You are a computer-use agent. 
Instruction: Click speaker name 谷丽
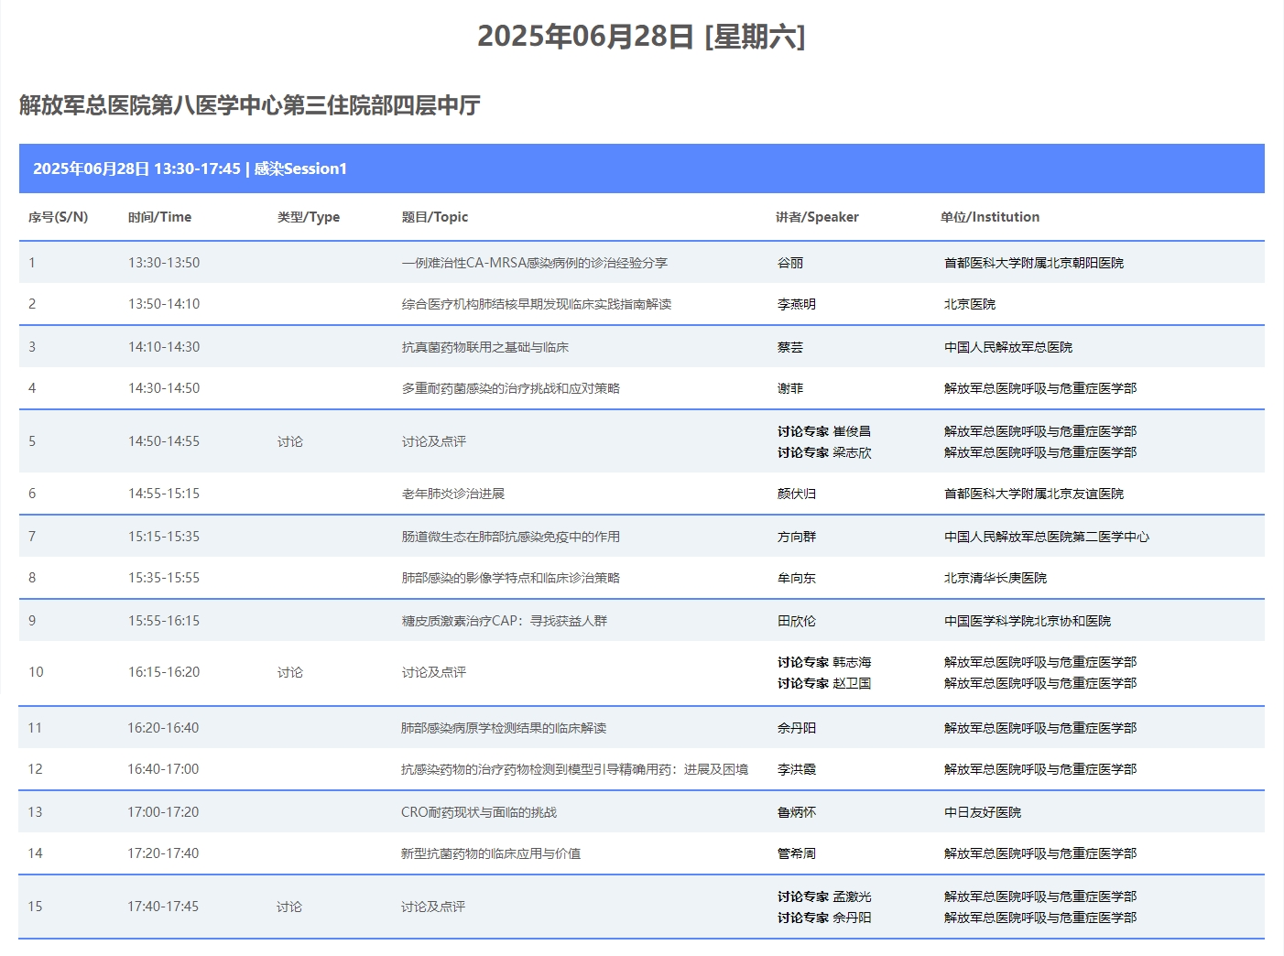pyautogui.click(x=790, y=263)
